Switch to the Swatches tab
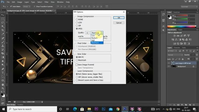The height and width of the screenshot is (112, 199). [x=176, y=12]
